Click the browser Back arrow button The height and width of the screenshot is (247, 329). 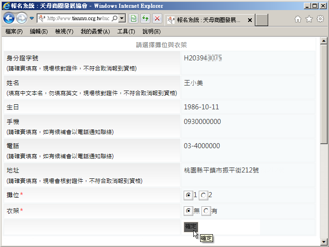pyautogui.click(x=9, y=18)
